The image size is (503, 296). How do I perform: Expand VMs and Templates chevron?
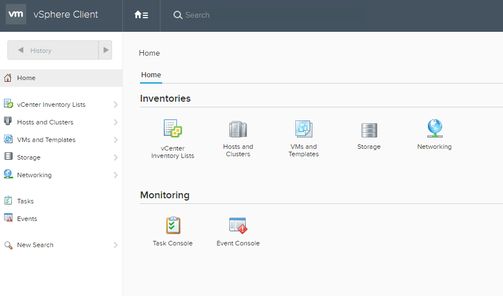tap(116, 140)
